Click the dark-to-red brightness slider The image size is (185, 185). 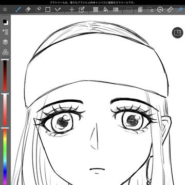pyautogui.click(x=5, y=76)
